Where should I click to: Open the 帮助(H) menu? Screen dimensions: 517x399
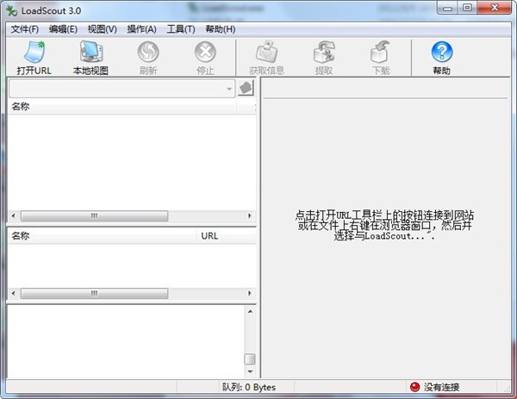221,29
